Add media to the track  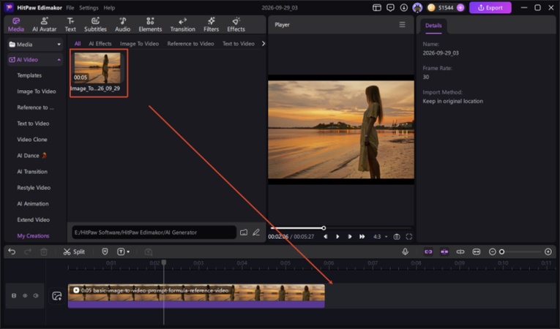click(57, 296)
